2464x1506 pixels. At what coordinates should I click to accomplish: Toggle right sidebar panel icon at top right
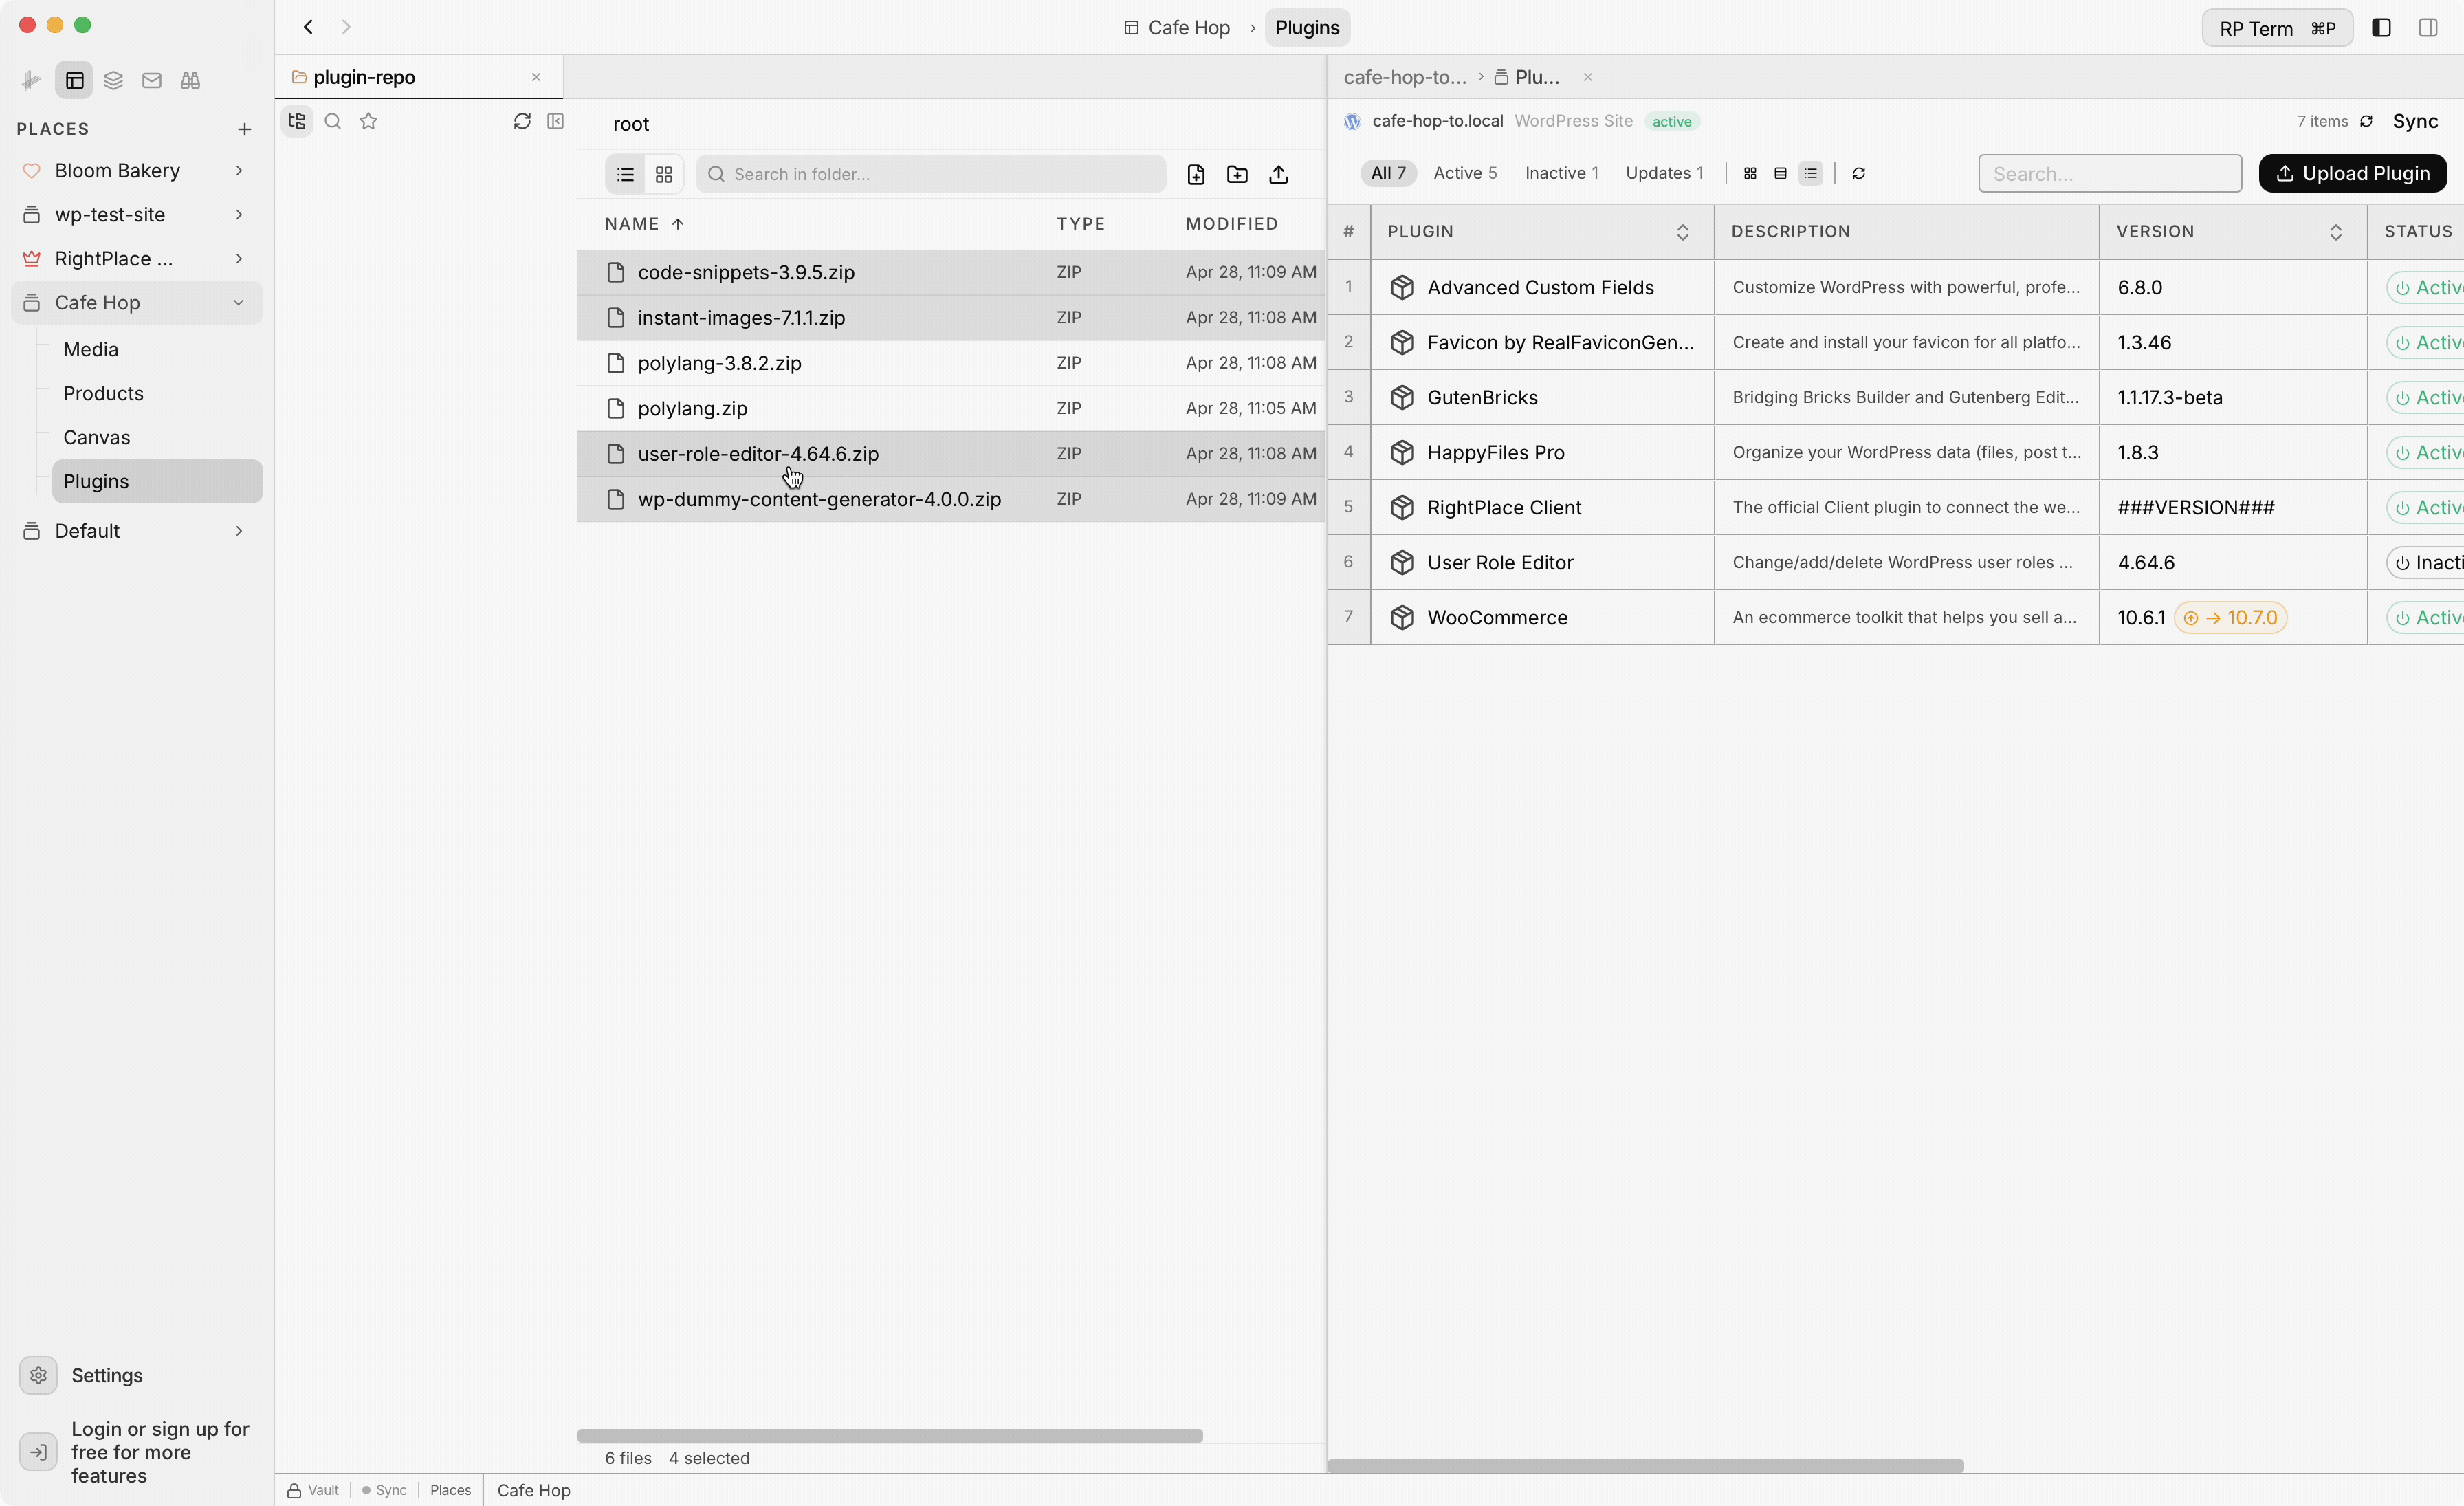click(2428, 28)
